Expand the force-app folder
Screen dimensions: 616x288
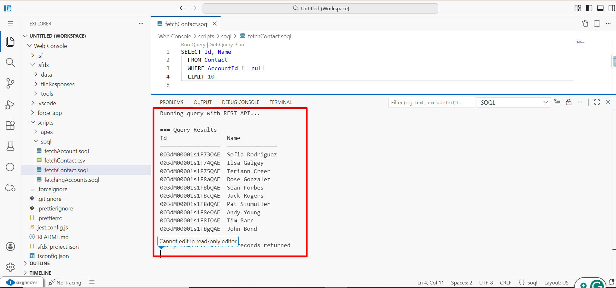(x=33, y=113)
